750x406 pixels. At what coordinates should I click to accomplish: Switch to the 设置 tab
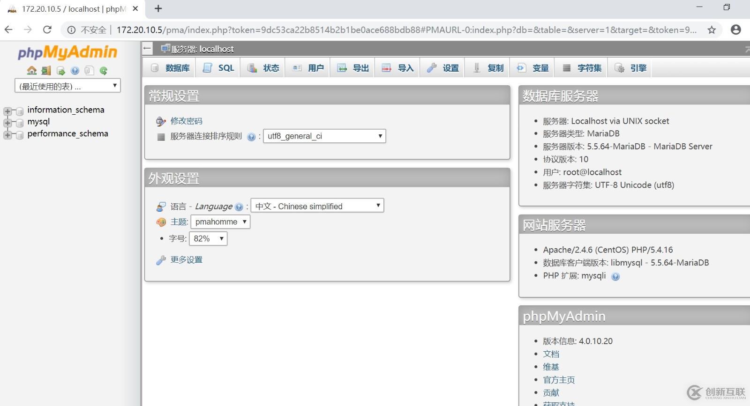(443, 68)
